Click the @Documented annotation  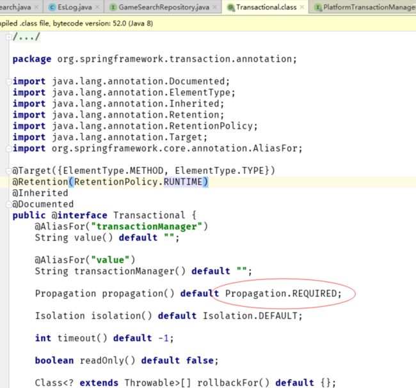point(43,205)
